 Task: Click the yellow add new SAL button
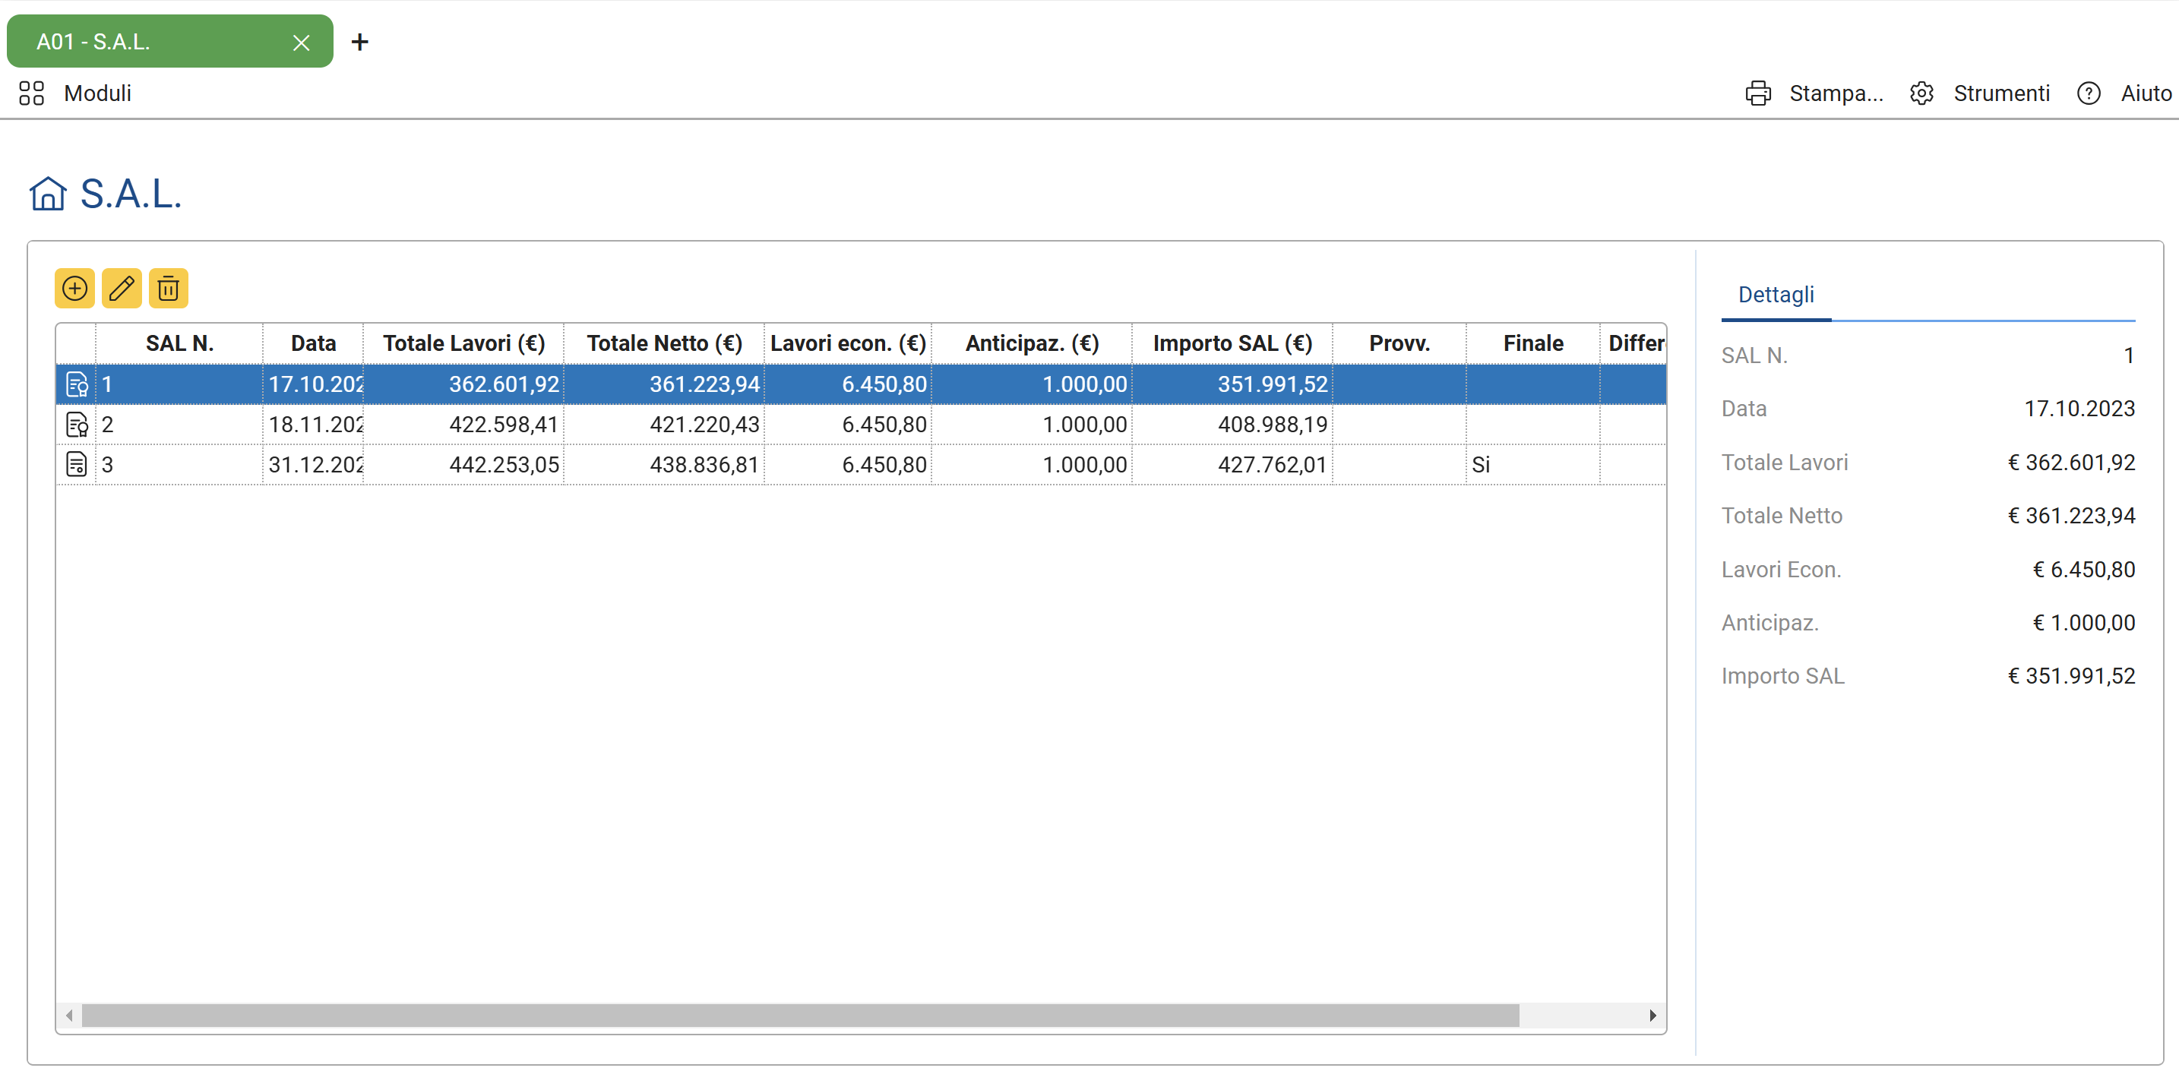(x=74, y=289)
